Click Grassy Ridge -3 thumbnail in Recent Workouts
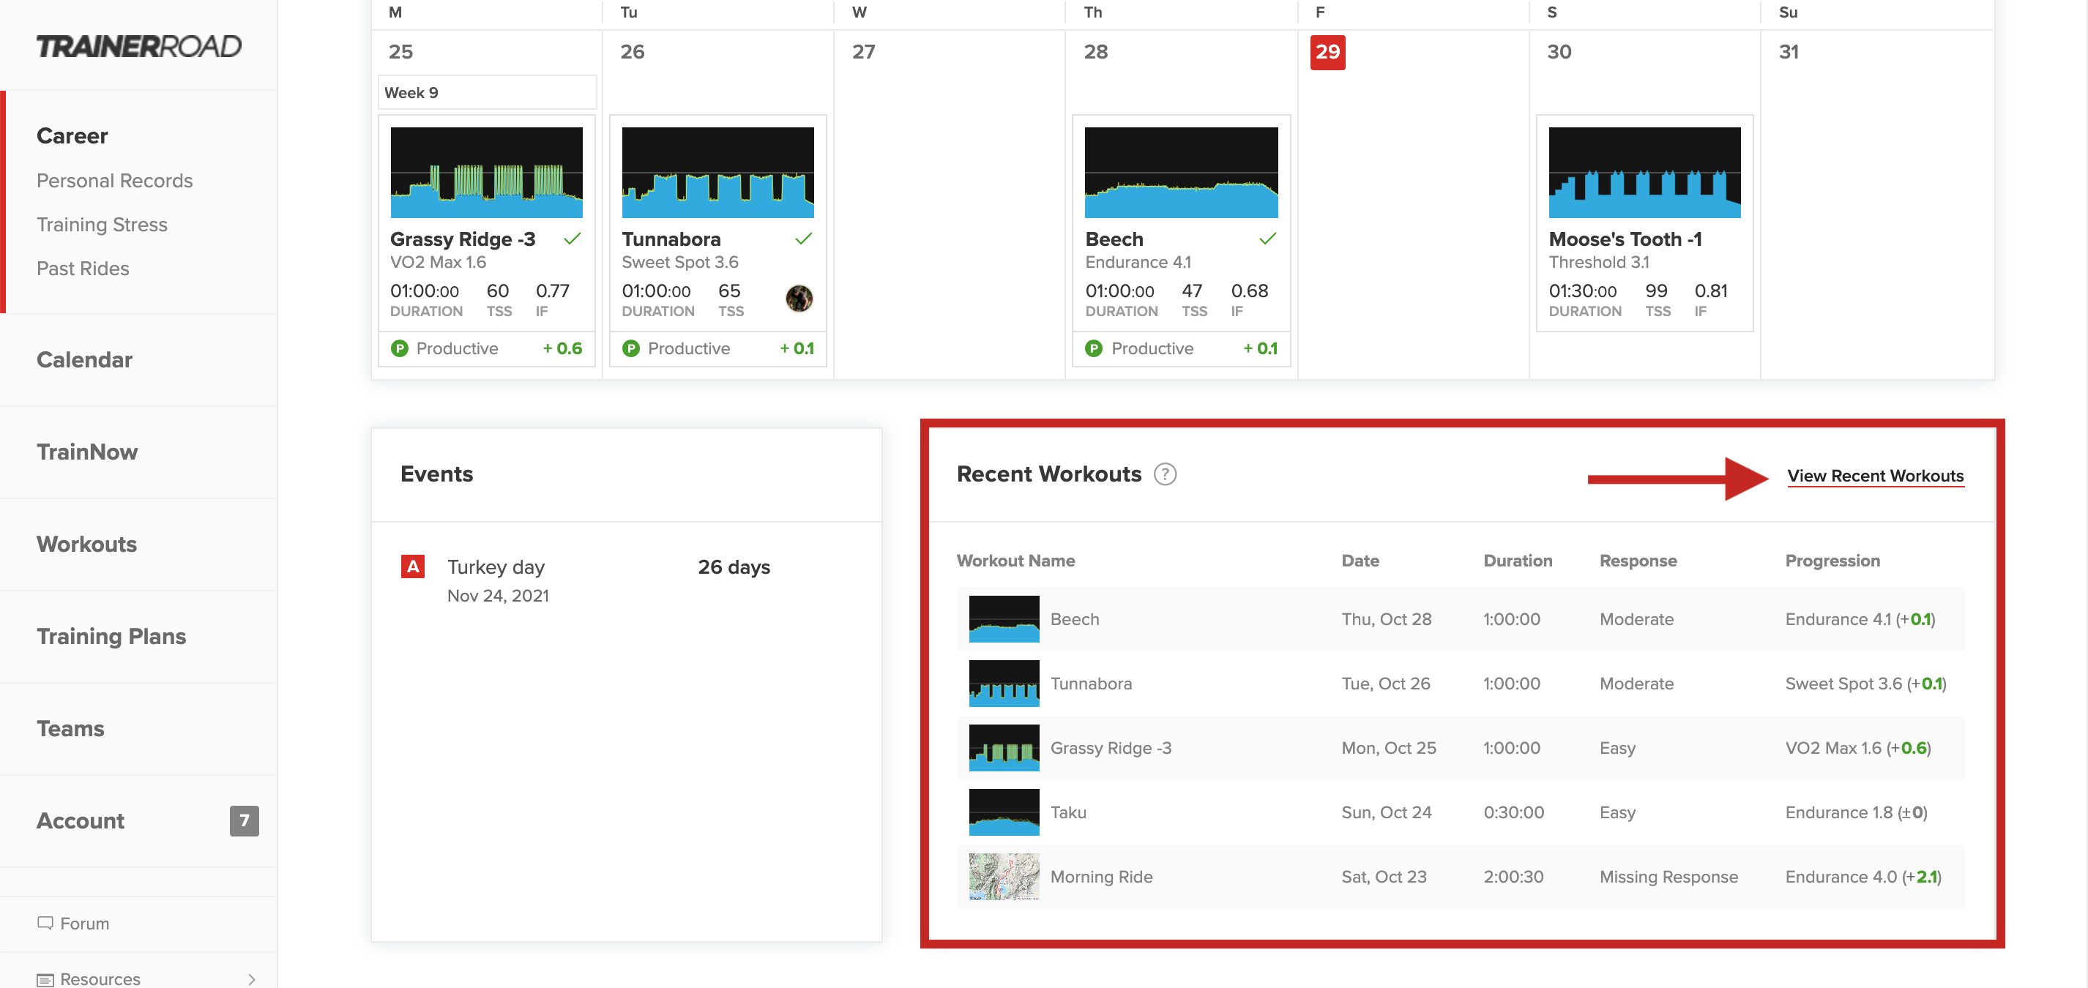 pyautogui.click(x=1004, y=747)
